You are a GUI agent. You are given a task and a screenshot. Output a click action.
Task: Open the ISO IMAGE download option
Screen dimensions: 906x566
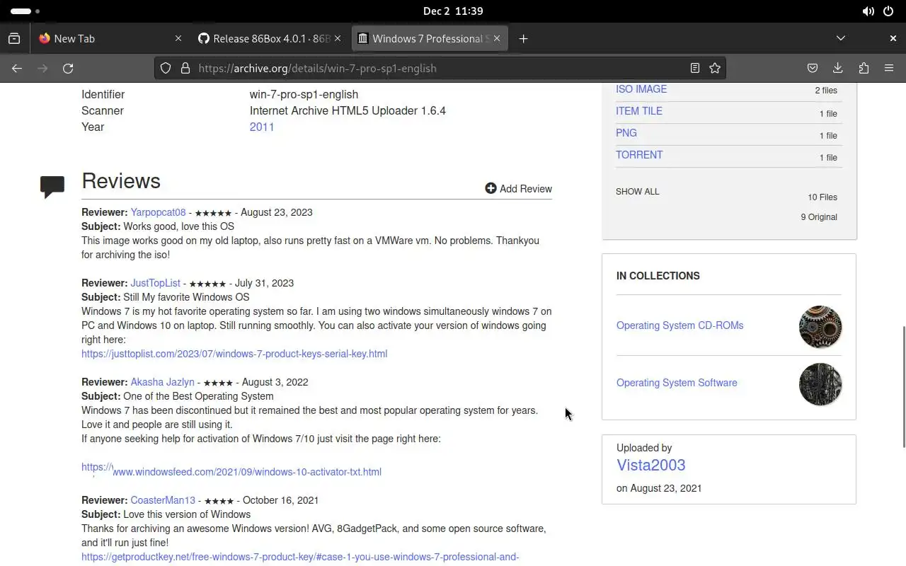(641, 89)
